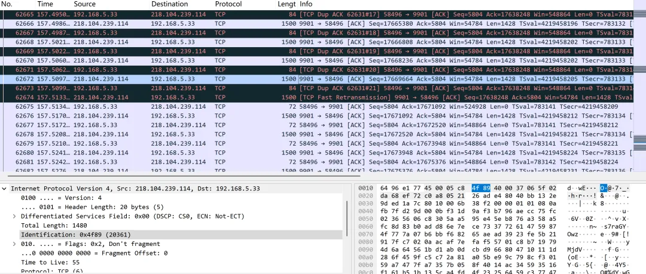Click highlighted hex bytes 4f 89
The height and width of the screenshot is (274, 646).
coord(481,189)
